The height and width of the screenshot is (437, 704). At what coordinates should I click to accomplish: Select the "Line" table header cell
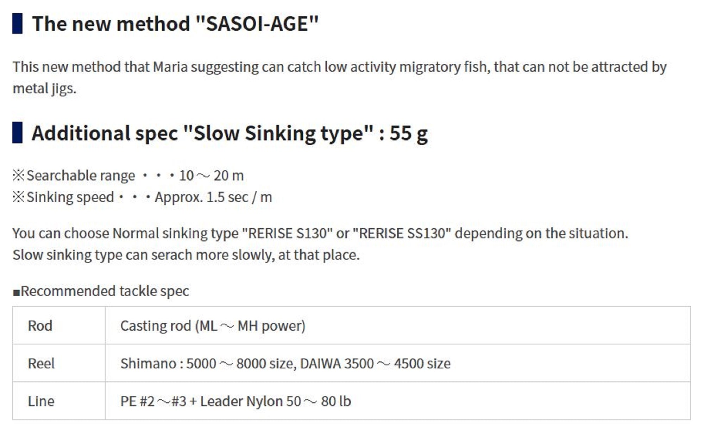coord(41,401)
